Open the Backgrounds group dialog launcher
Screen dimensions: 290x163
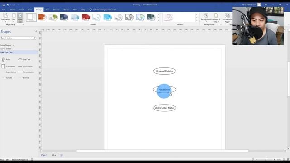(x=221, y=24)
